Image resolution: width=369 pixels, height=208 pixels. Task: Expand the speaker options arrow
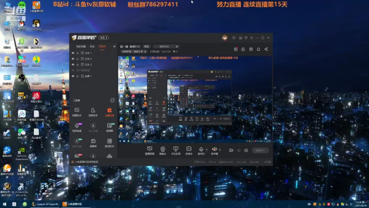220,149
